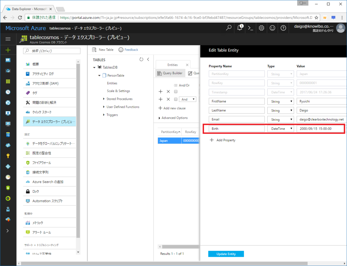This screenshot has height=266, width=347.
Task: Open the Data Explorer browser tab
Action: [29, 9]
